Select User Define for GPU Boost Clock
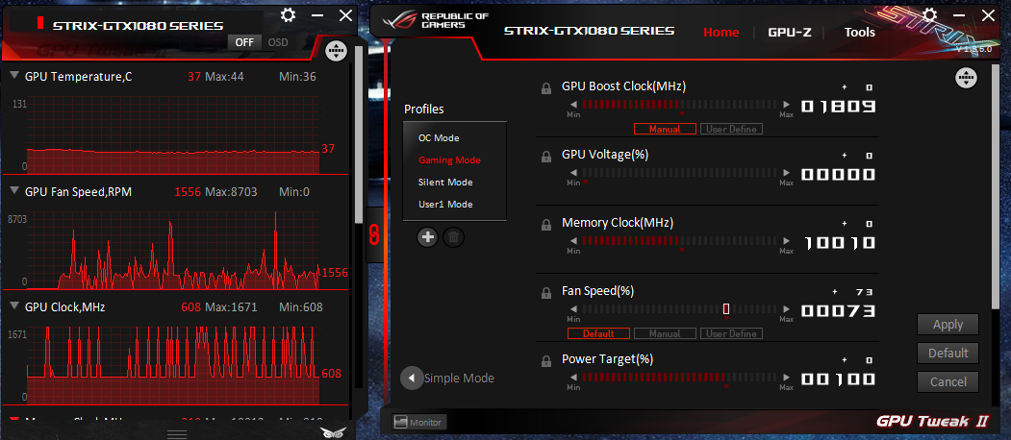1011x440 pixels. 731,129
